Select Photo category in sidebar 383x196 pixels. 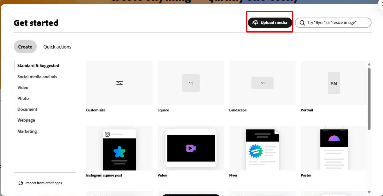click(23, 98)
